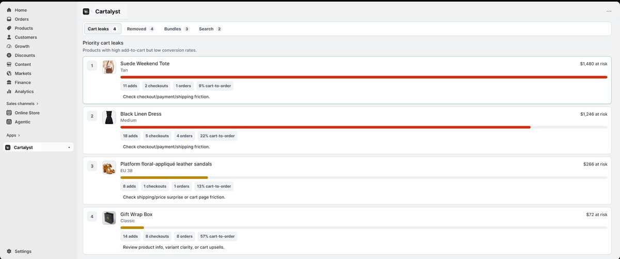Switch to the Cart leaks tab

coord(103,29)
